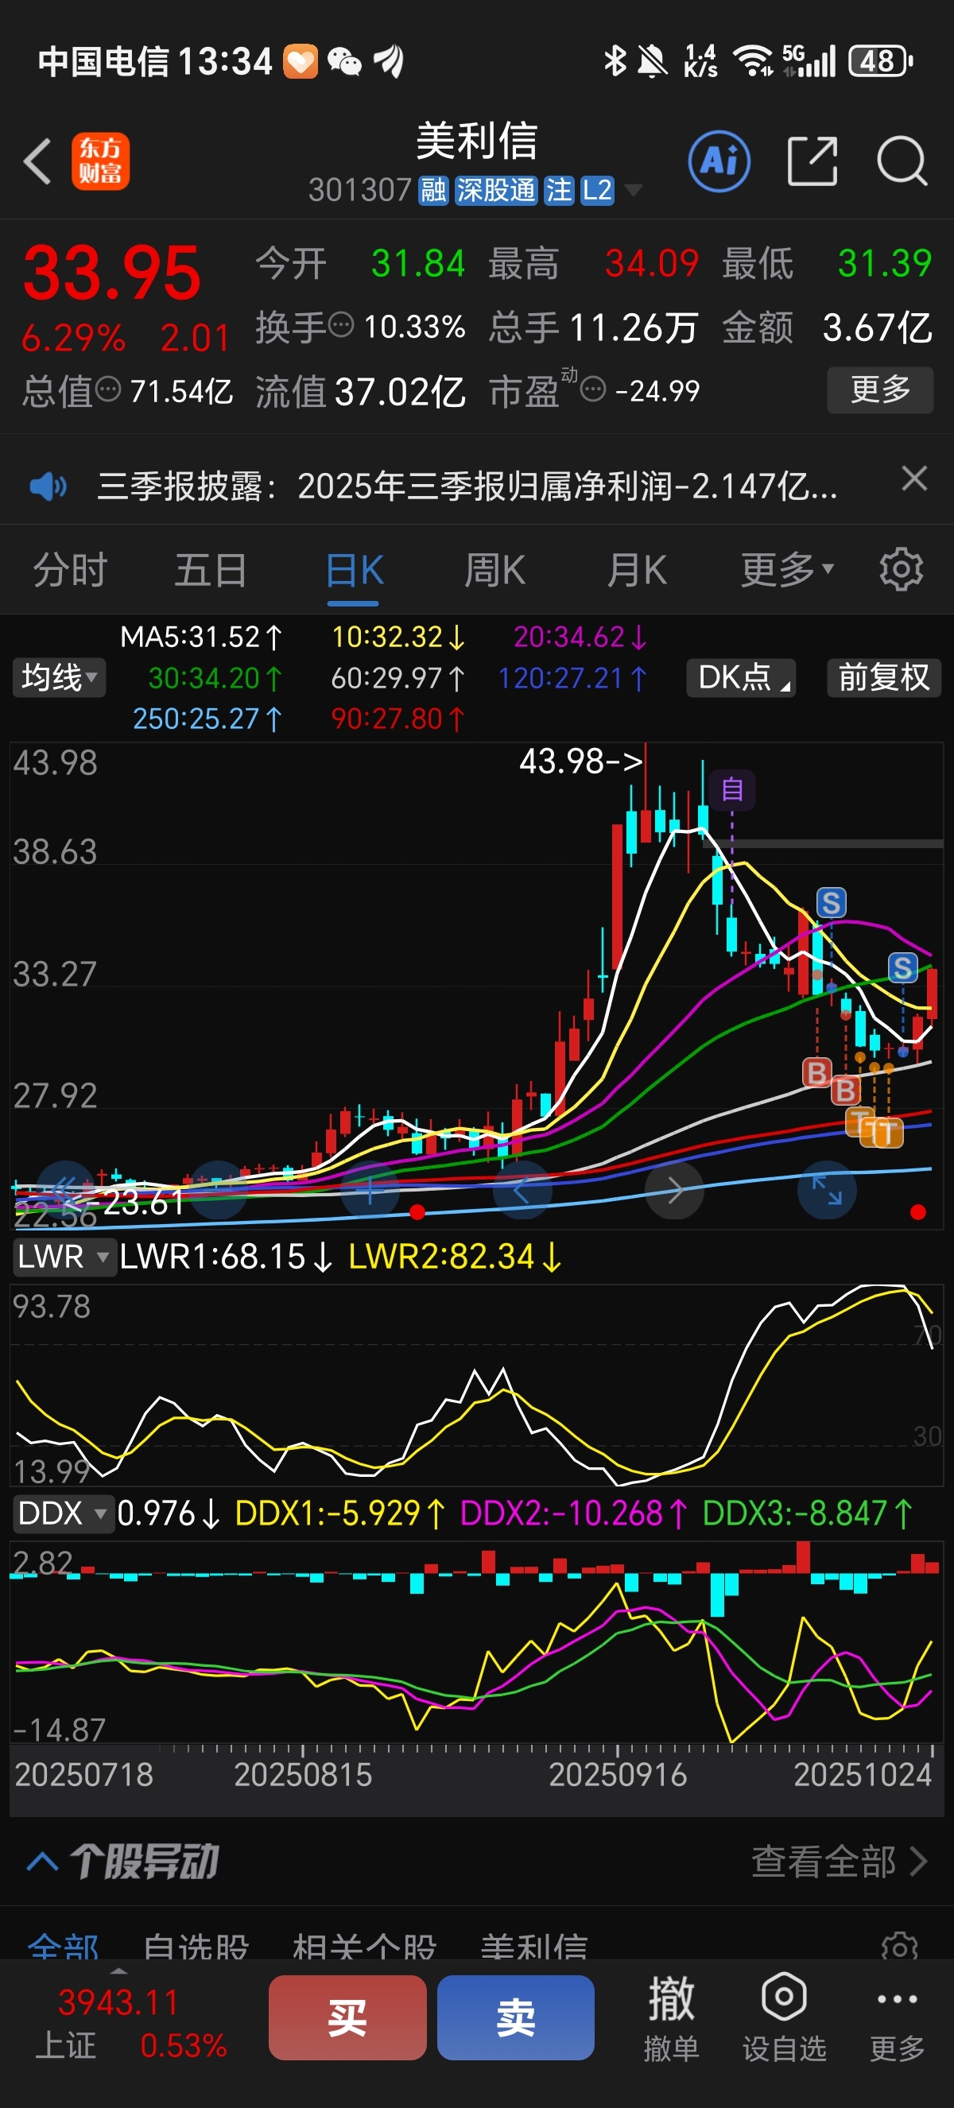Screen dimensions: 954x2108
Task: Open the 东方财富 logo icon
Action: pyautogui.click(x=100, y=161)
